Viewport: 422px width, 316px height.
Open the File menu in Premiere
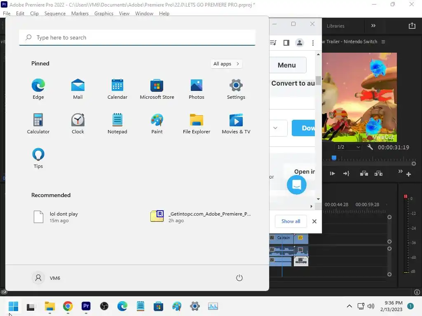(x=7, y=14)
